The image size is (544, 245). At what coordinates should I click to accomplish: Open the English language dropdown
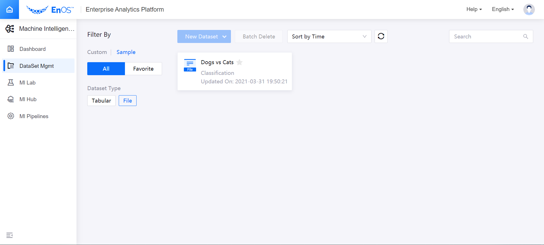(503, 9)
